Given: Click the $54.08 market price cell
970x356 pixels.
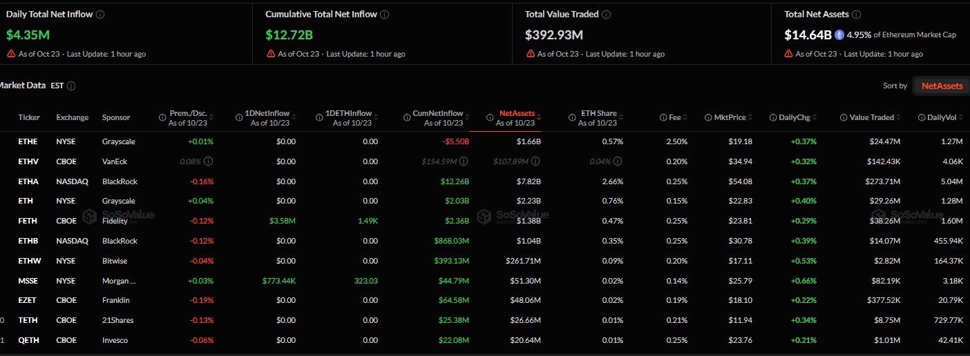Looking at the screenshot, I should [x=740, y=181].
